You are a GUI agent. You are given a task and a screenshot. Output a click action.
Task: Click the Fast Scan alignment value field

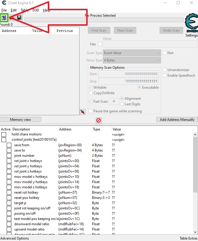[114, 101]
